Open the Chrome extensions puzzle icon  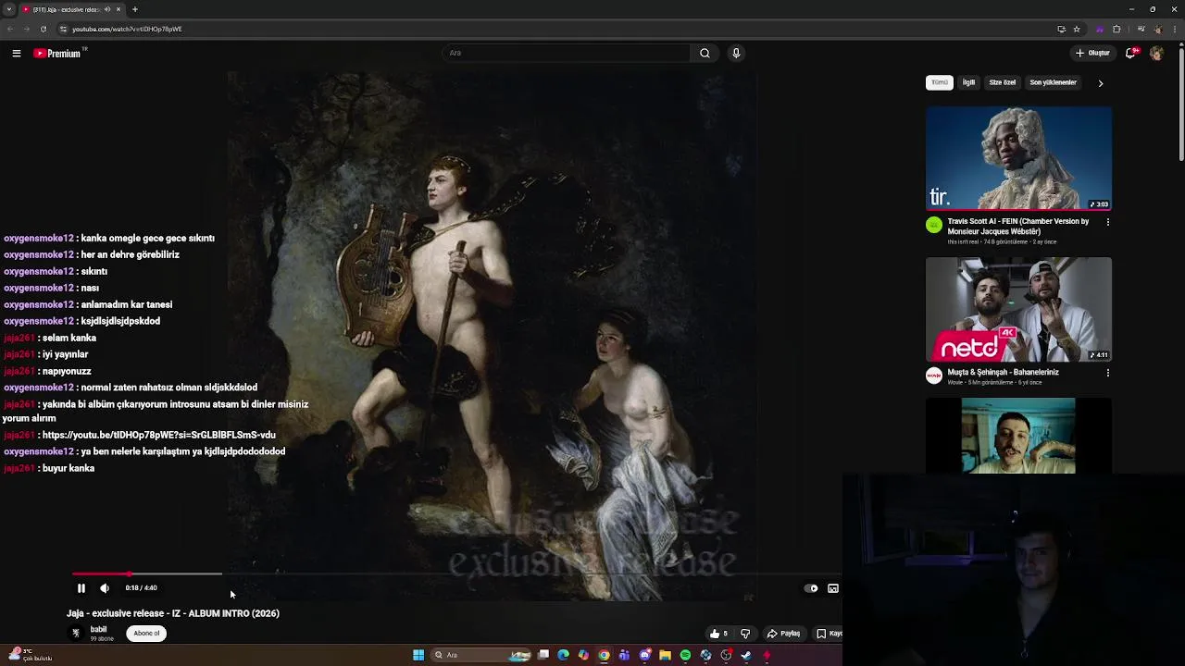pos(1116,29)
